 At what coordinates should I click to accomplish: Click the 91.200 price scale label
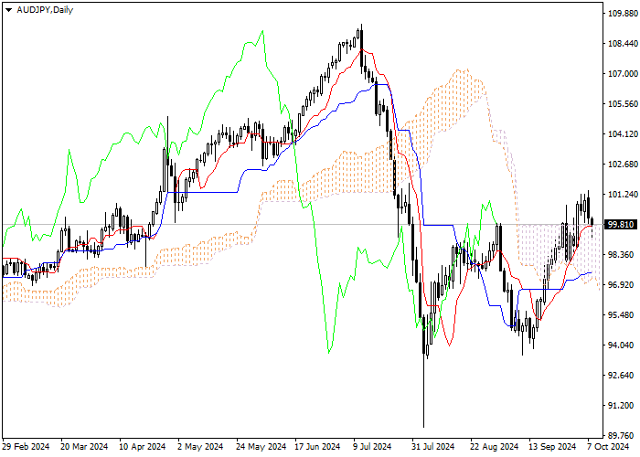(x=621, y=406)
